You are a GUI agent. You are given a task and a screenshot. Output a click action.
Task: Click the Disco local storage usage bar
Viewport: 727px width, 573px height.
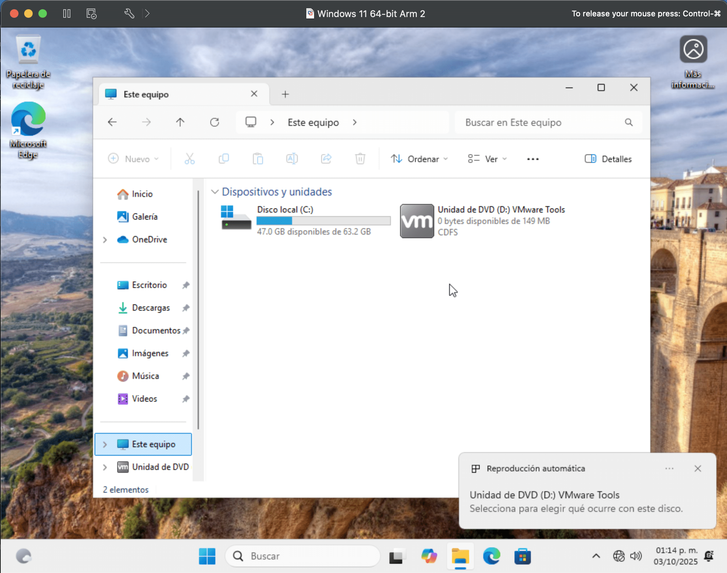323,221
